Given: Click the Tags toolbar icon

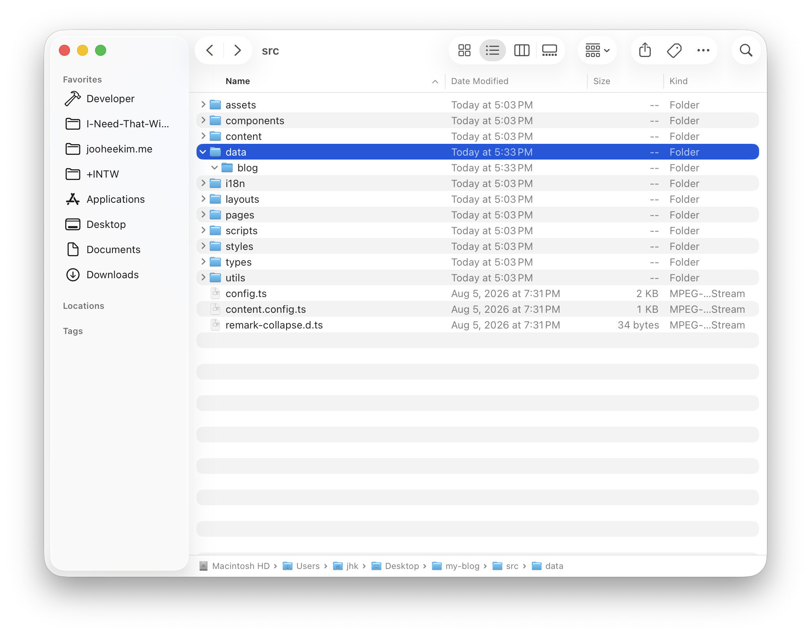Looking at the screenshot, I should click(x=674, y=50).
